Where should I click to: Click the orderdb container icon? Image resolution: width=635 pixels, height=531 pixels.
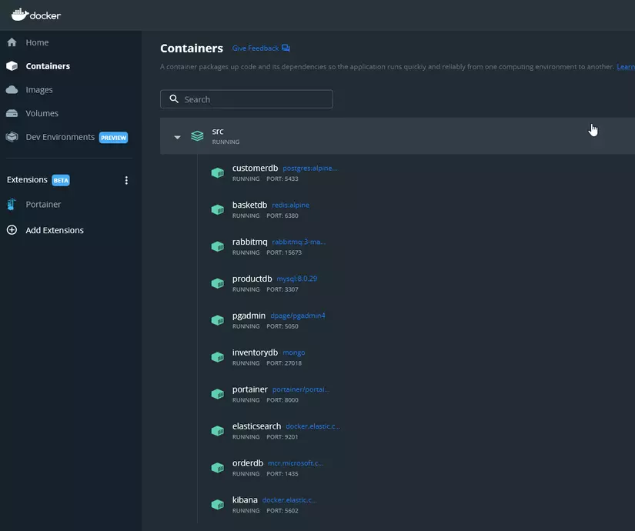pyautogui.click(x=218, y=468)
